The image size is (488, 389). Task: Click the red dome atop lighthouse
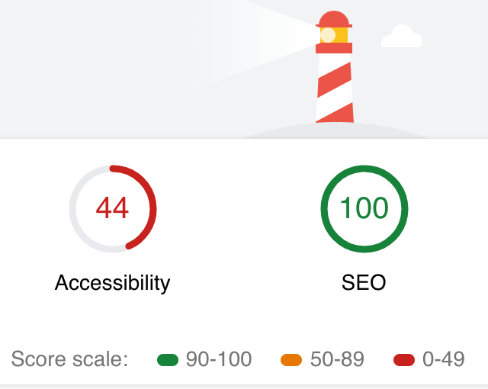(334, 19)
